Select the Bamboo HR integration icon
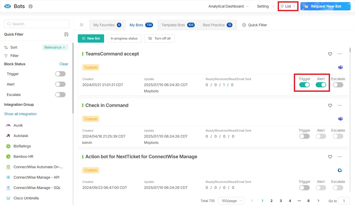 pos(8,156)
